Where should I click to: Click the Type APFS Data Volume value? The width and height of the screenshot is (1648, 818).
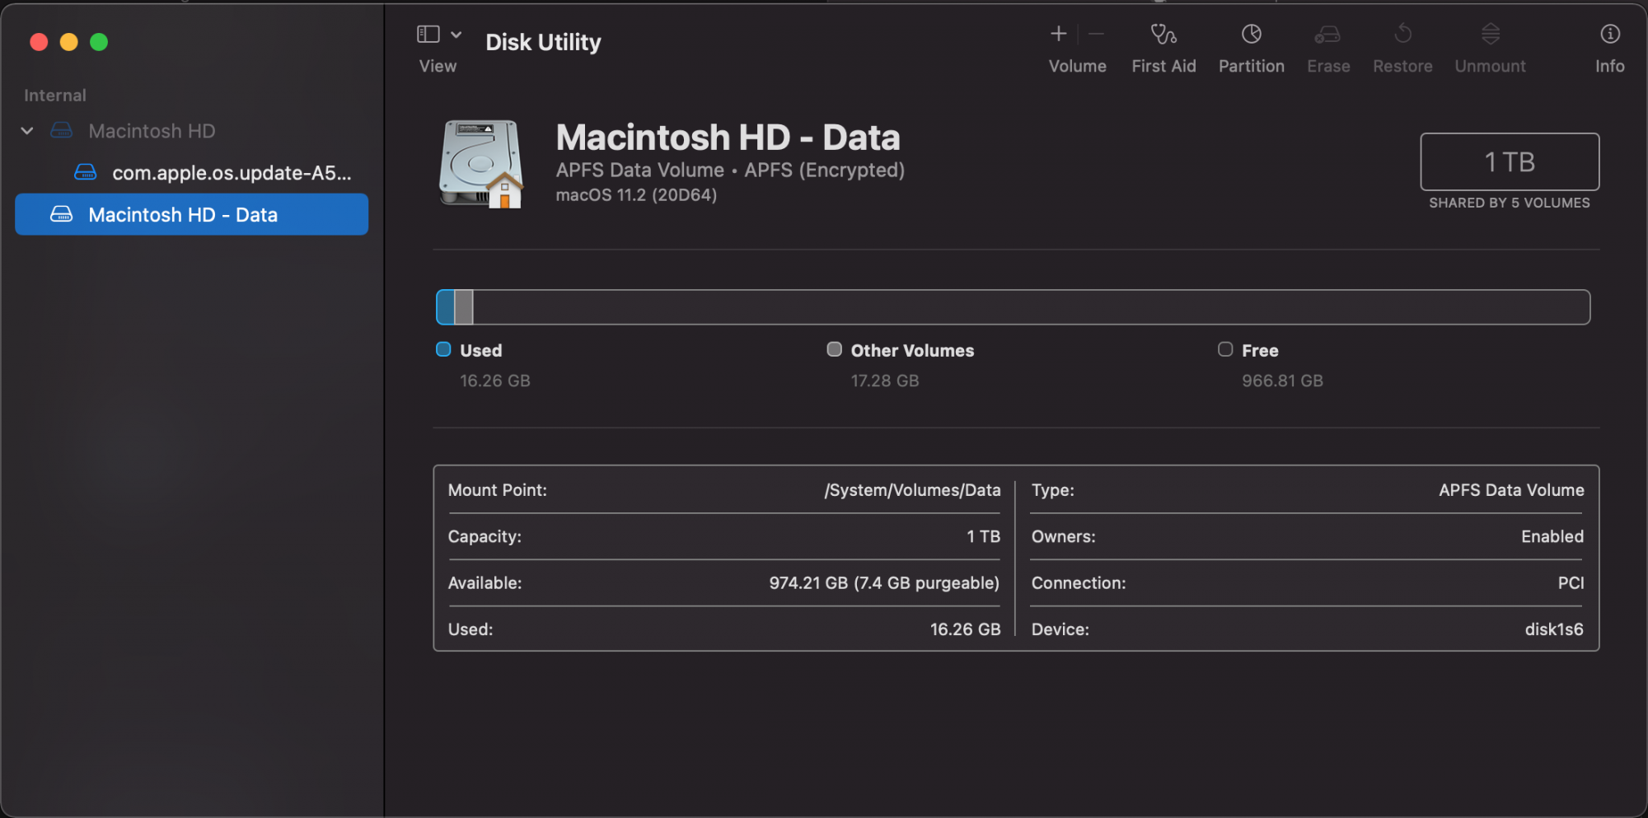point(1511,490)
